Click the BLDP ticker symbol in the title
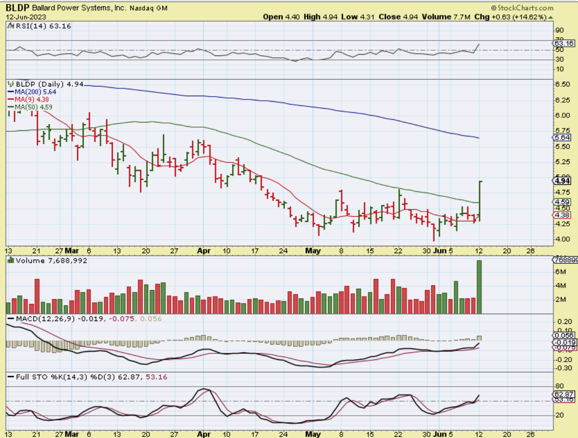Viewport: 578px width, 438px height. pyautogui.click(x=17, y=8)
